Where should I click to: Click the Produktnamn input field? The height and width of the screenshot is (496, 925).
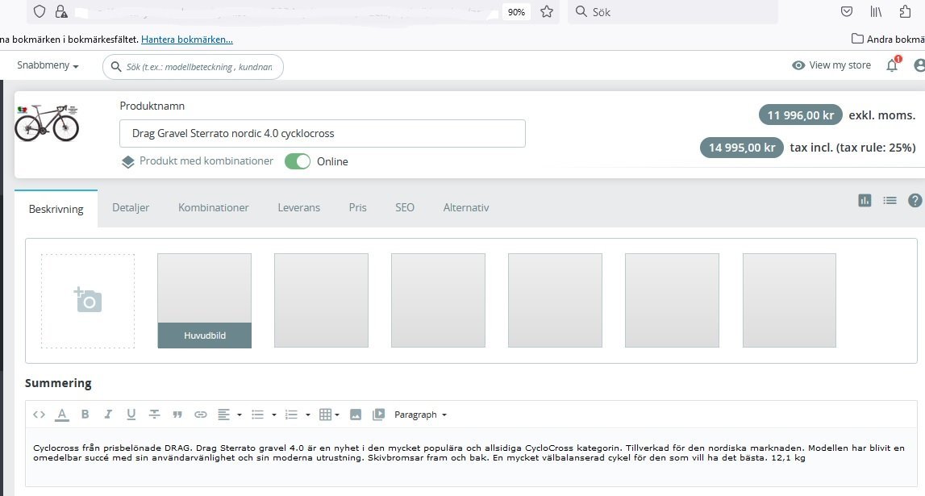coord(322,133)
